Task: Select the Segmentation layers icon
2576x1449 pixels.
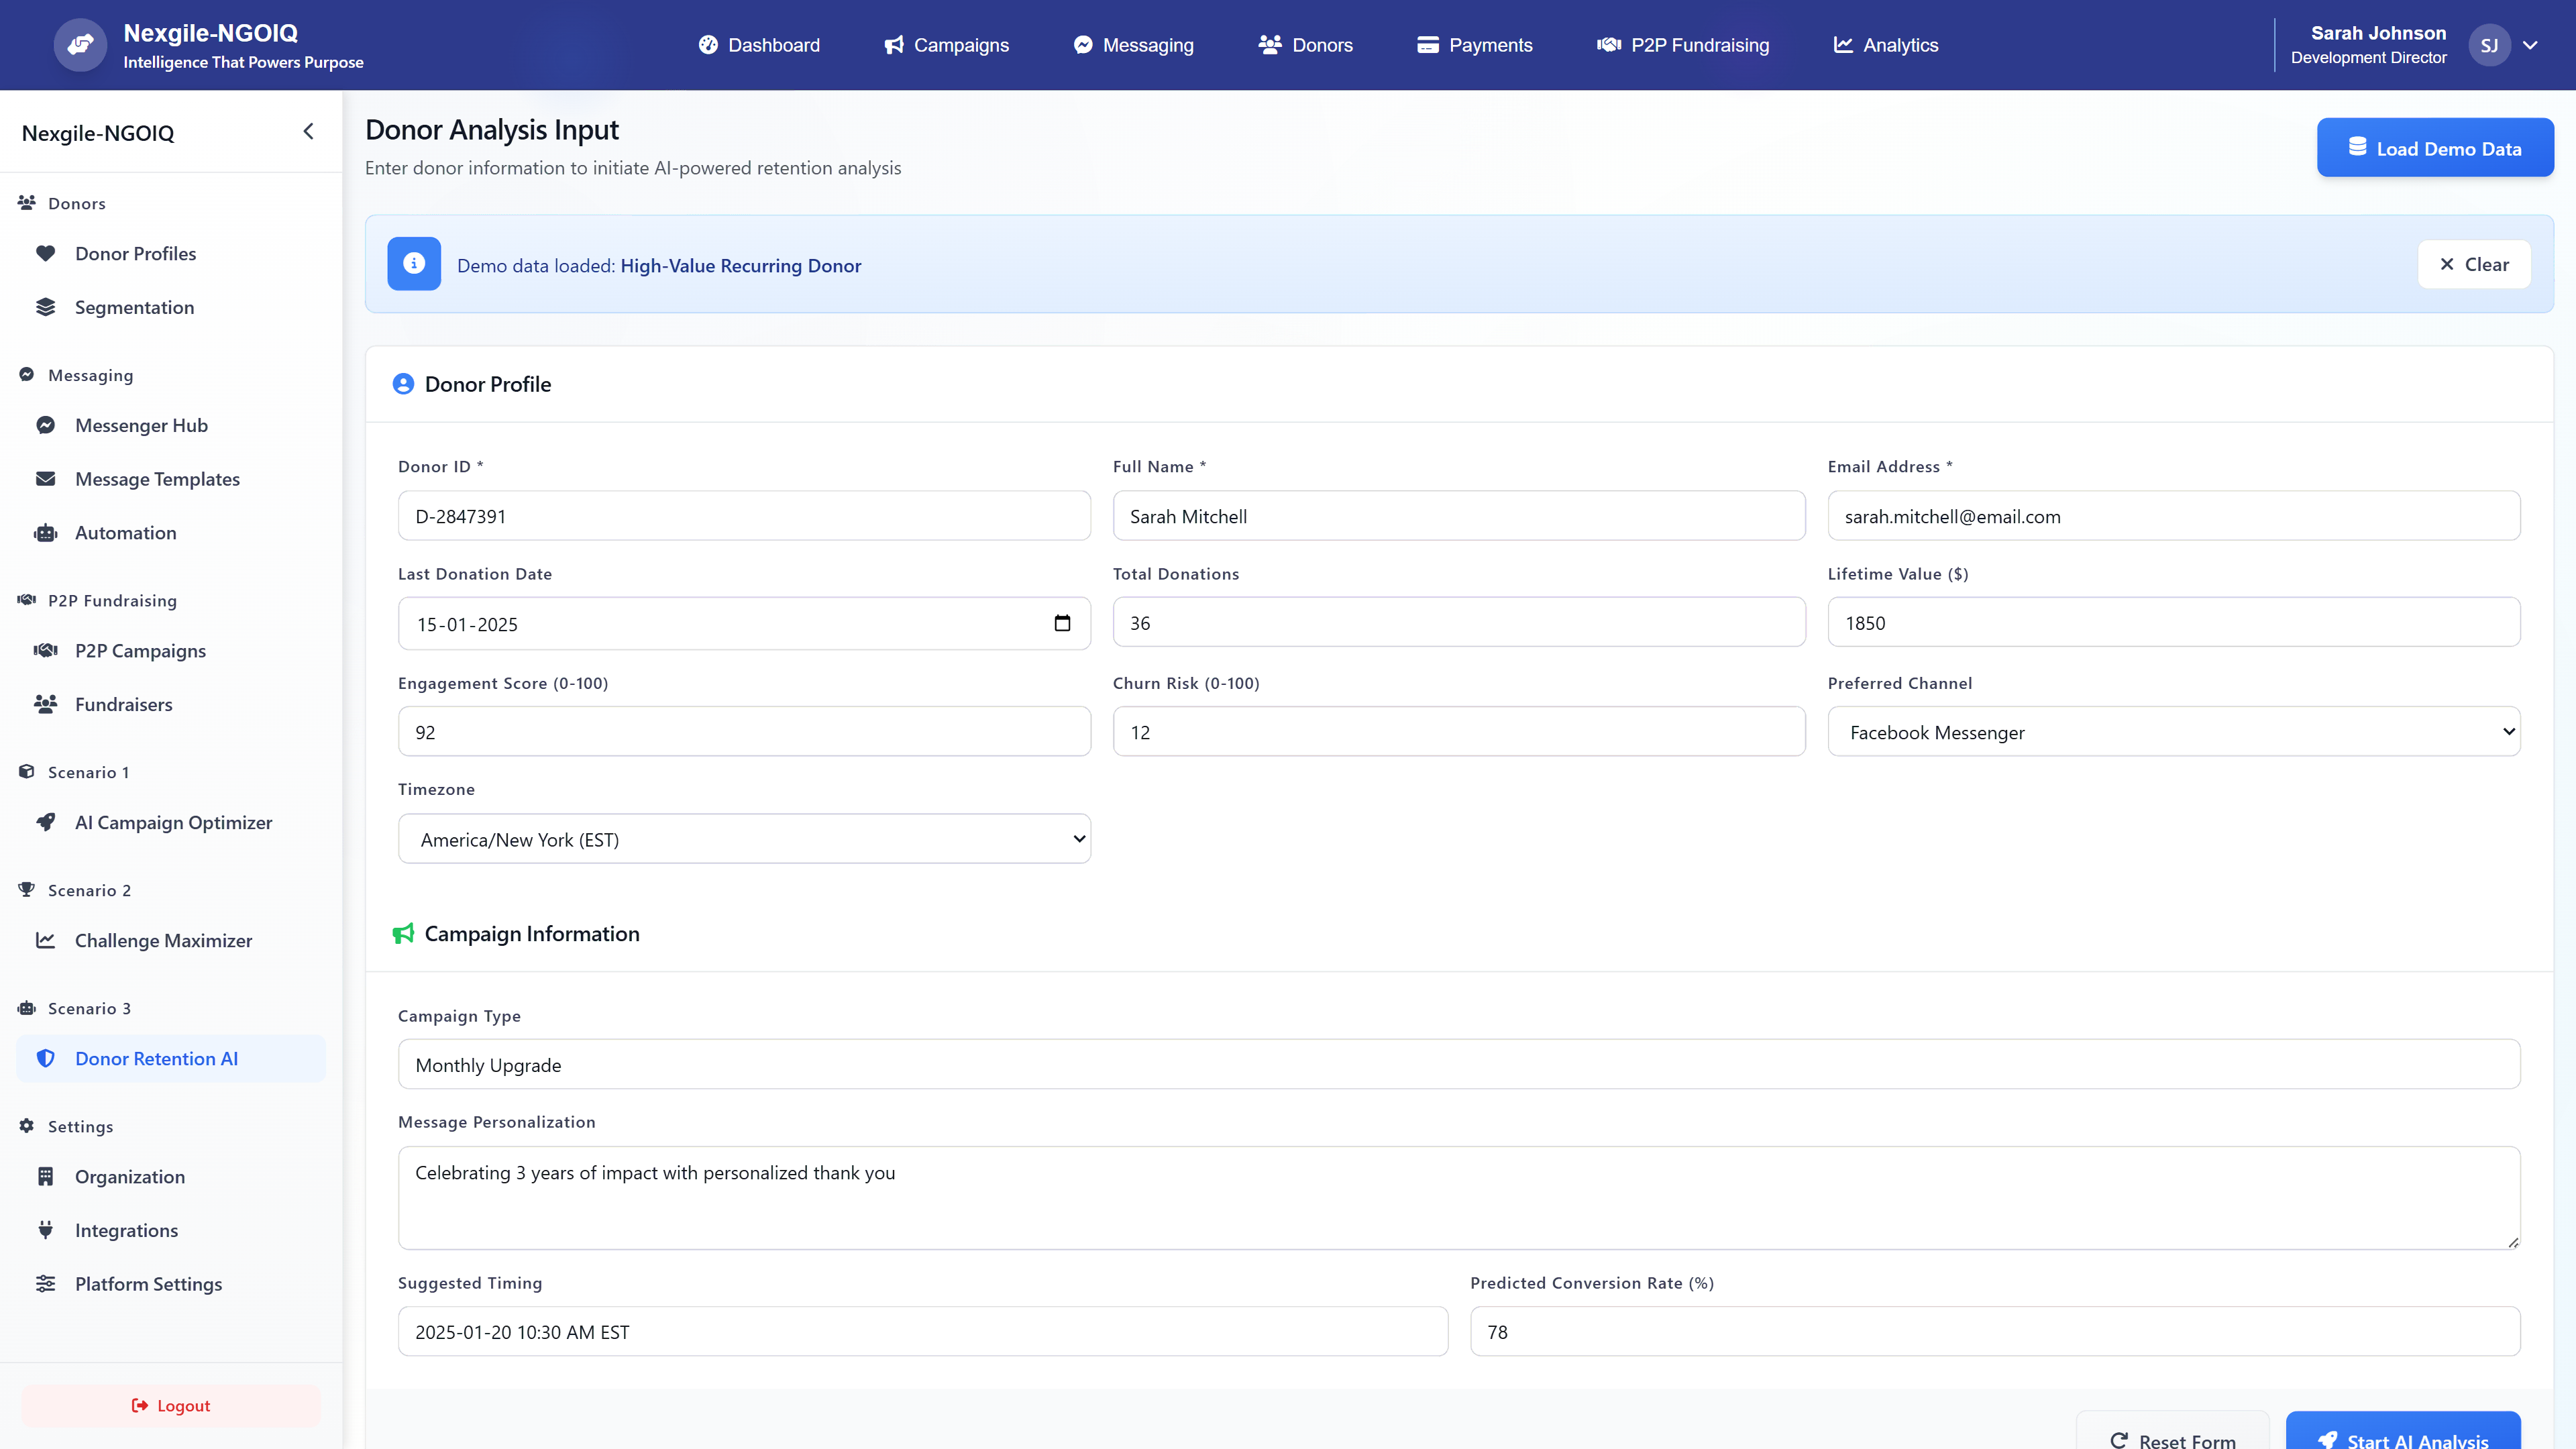Action: coord(46,307)
